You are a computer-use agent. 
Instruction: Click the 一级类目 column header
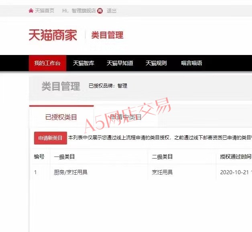pyautogui.click(x=64, y=157)
